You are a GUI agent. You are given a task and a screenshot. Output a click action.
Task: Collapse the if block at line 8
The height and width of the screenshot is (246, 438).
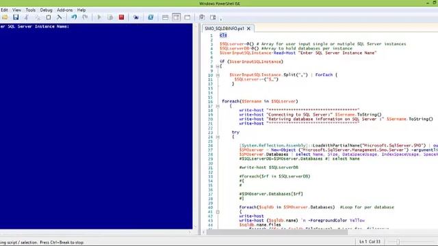tap(218, 66)
